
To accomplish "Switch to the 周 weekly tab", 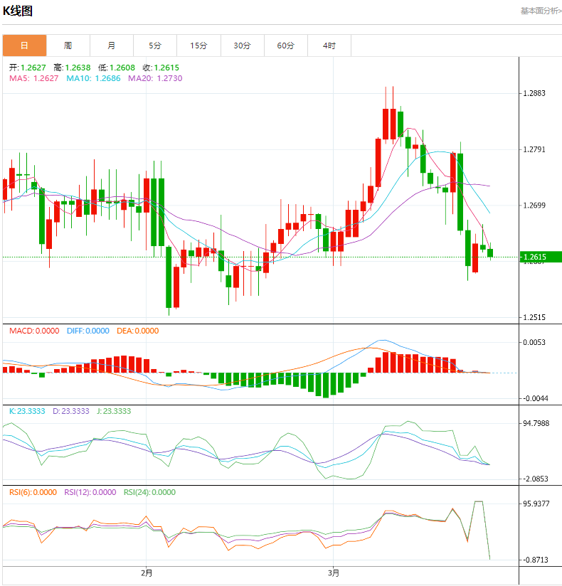I will pyautogui.click(x=68, y=46).
